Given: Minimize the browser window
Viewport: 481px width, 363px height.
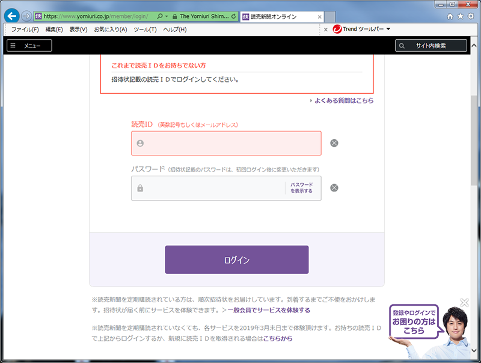Looking at the screenshot, I should click(441, 4).
